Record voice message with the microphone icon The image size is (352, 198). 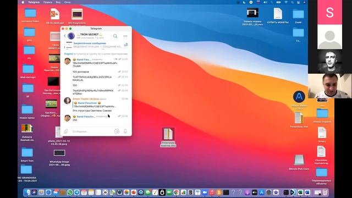tap(125, 131)
